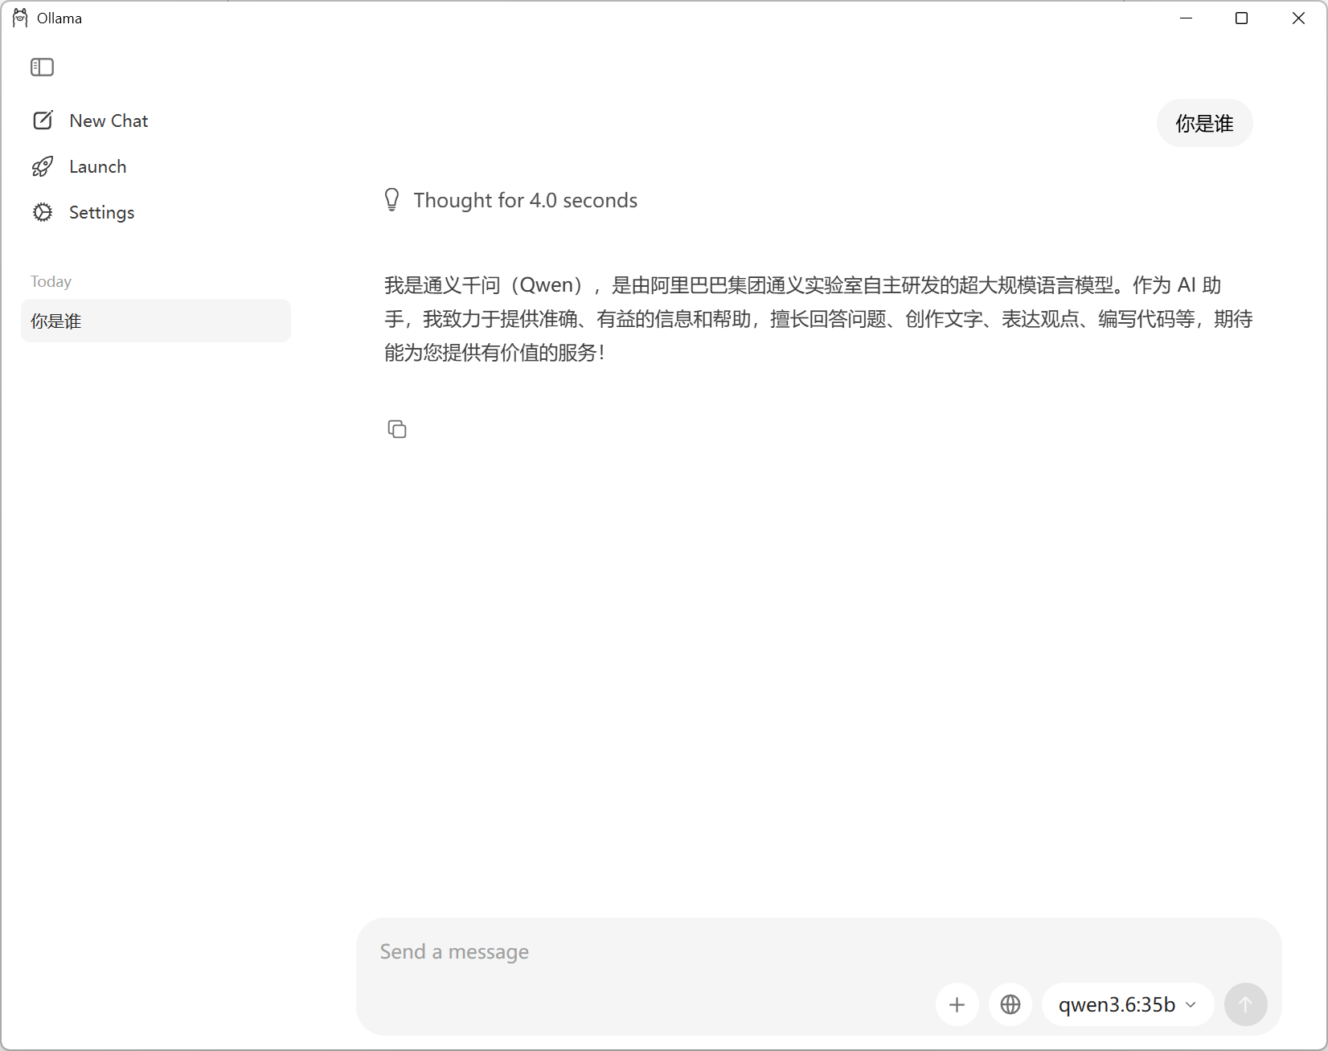Click the Today section label

point(51,281)
